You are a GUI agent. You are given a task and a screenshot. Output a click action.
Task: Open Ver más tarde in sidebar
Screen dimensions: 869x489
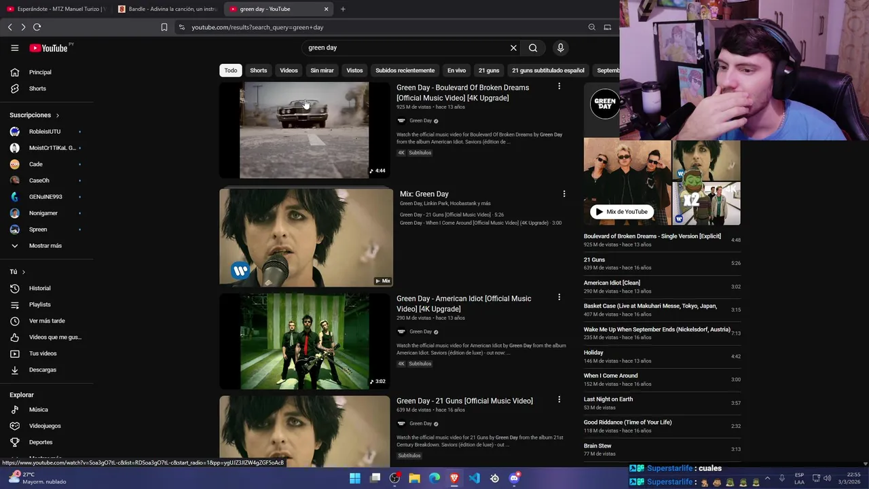click(x=47, y=321)
